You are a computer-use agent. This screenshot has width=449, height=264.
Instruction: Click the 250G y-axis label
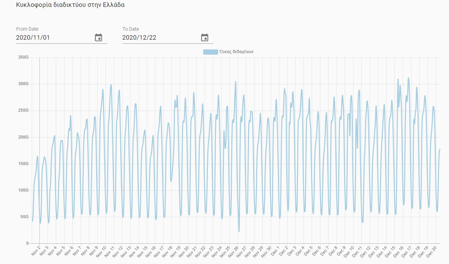[23, 110]
